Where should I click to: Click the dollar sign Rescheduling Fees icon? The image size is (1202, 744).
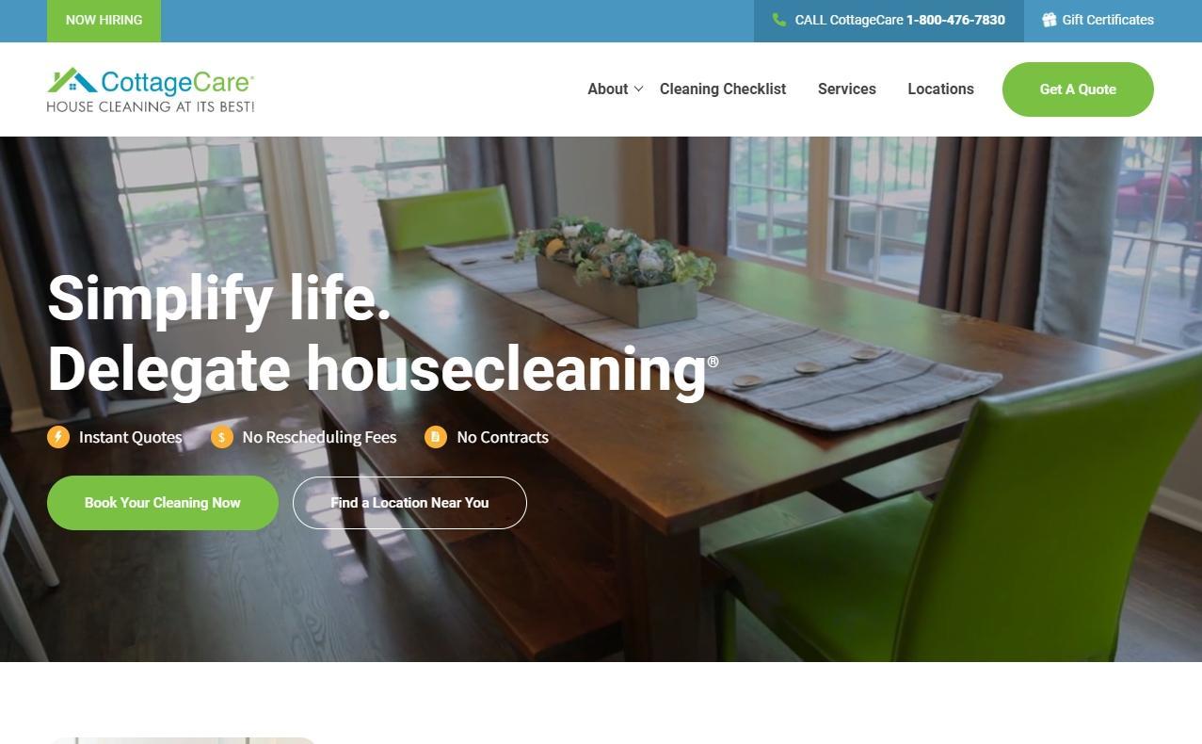point(222,437)
